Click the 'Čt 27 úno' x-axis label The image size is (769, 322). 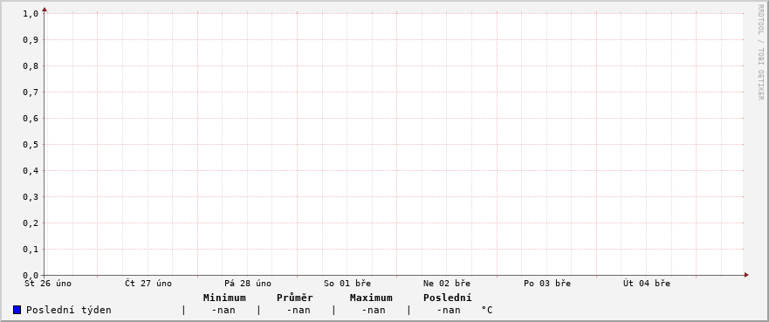pos(148,284)
